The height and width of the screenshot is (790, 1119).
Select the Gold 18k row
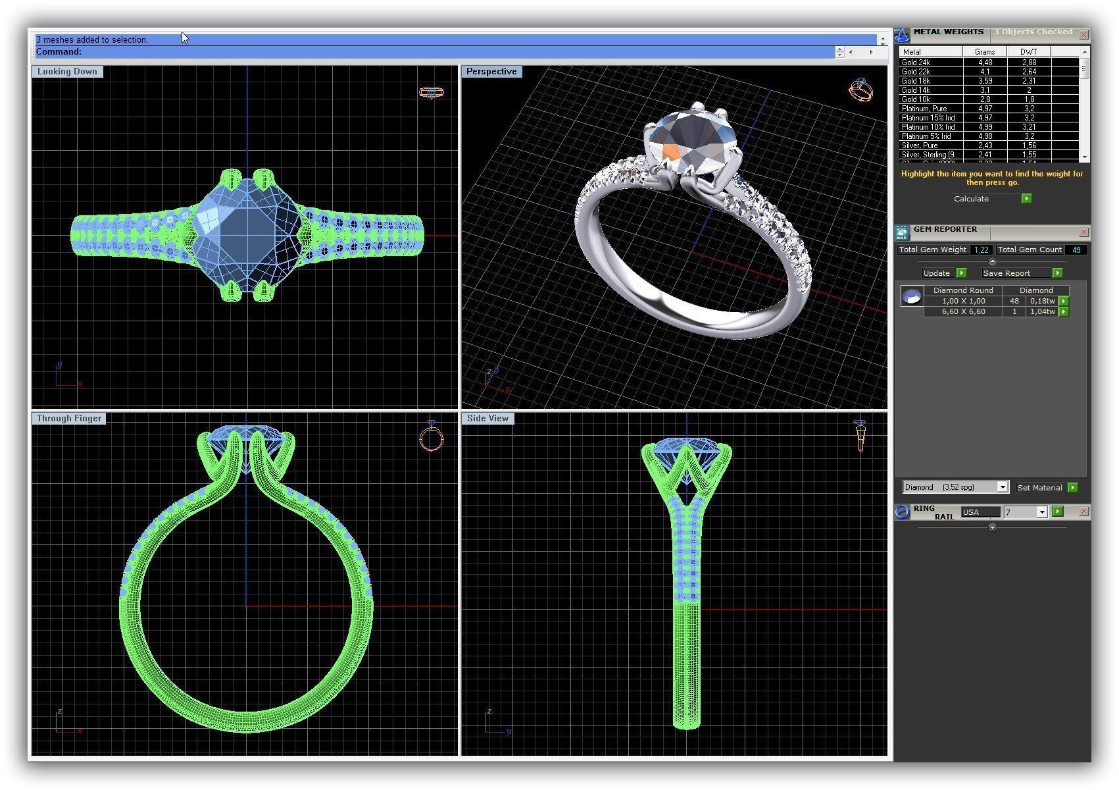click(x=989, y=81)
